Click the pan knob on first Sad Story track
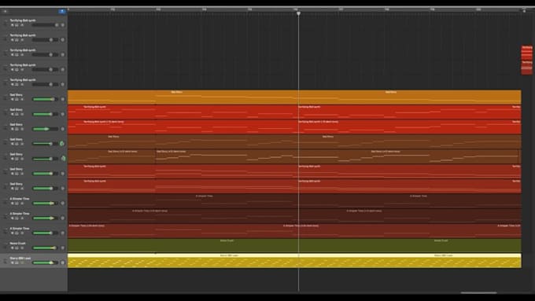Viewport: 535px width, 301px height. coord(62,100)
